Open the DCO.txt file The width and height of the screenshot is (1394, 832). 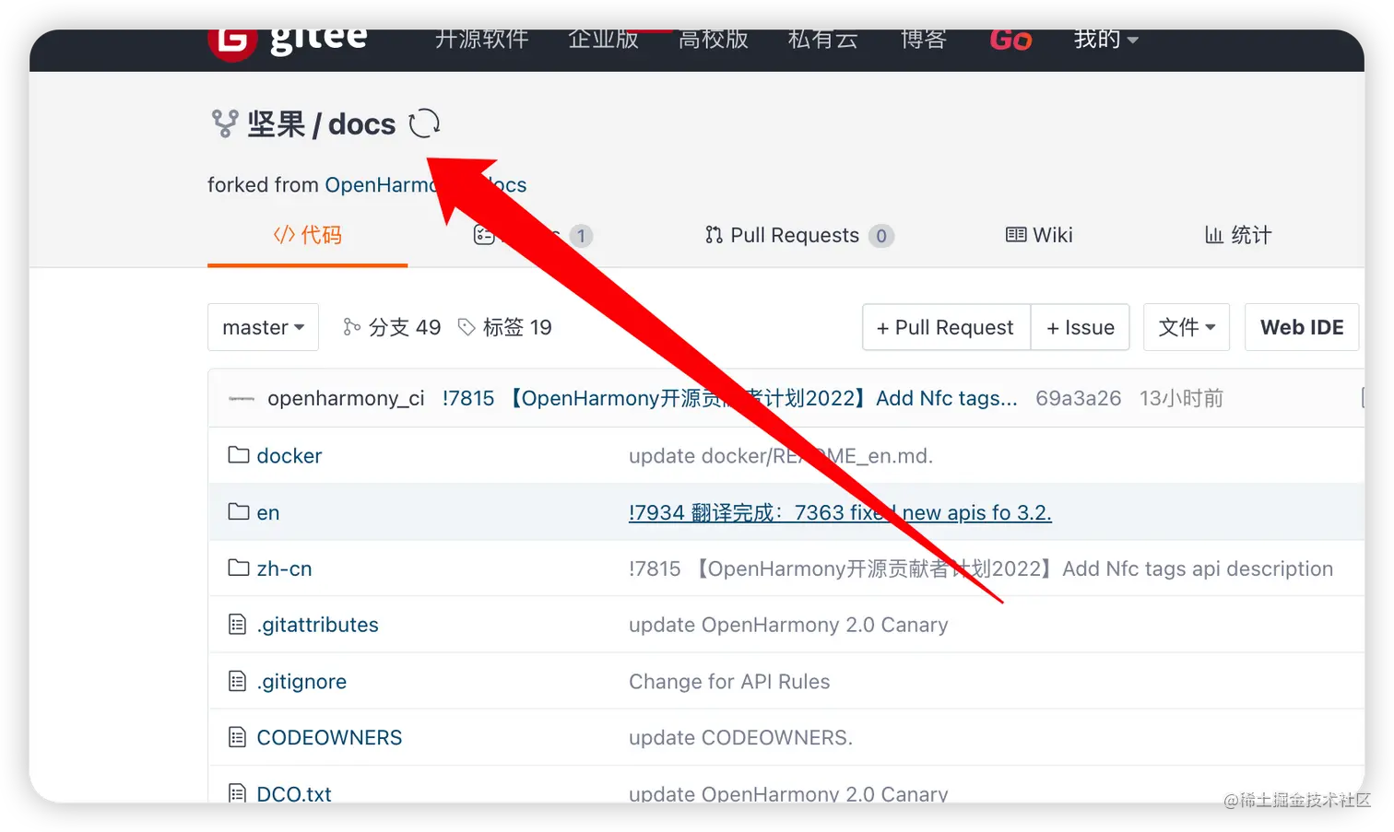pyautogui.click(x=294, y=793)
